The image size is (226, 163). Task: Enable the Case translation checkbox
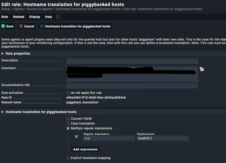click(x=68, y=124)
